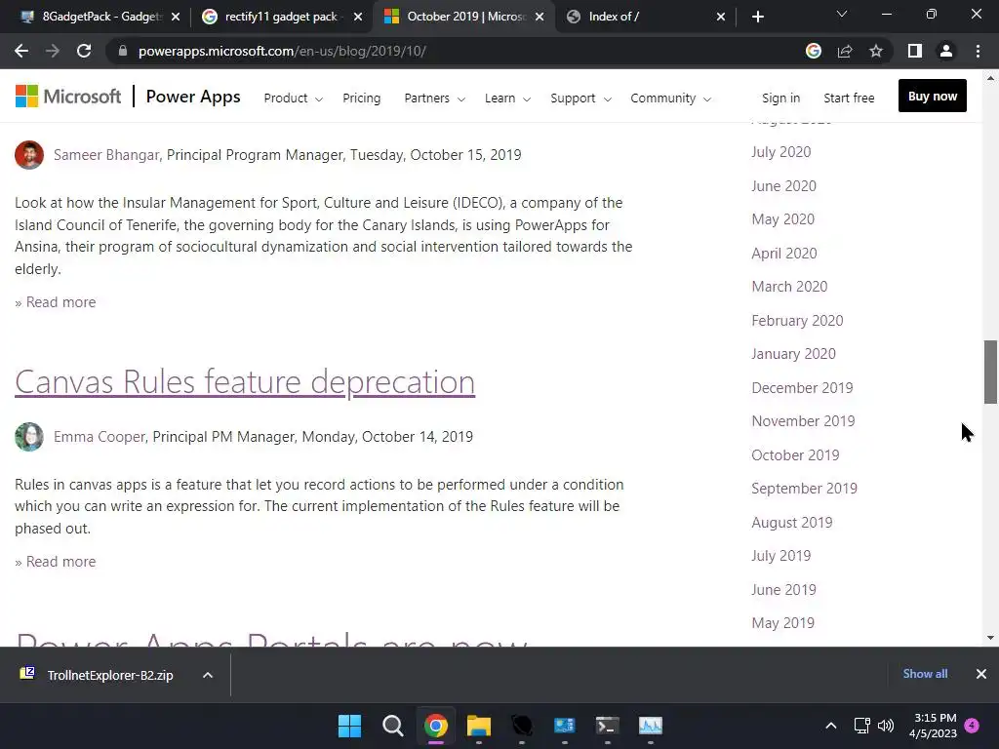This screenshot has height=749, width=999.
Task: Click Show all downloads
Action: point(925,674)
